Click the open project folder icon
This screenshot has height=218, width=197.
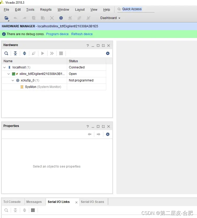click(7, 18)
